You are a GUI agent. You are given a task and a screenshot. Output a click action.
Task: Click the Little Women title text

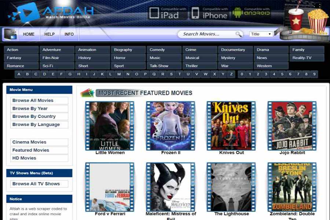110,153
